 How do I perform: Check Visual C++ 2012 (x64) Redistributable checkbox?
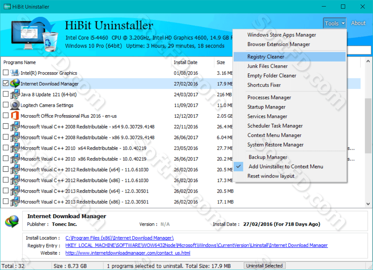coord(6,169)
